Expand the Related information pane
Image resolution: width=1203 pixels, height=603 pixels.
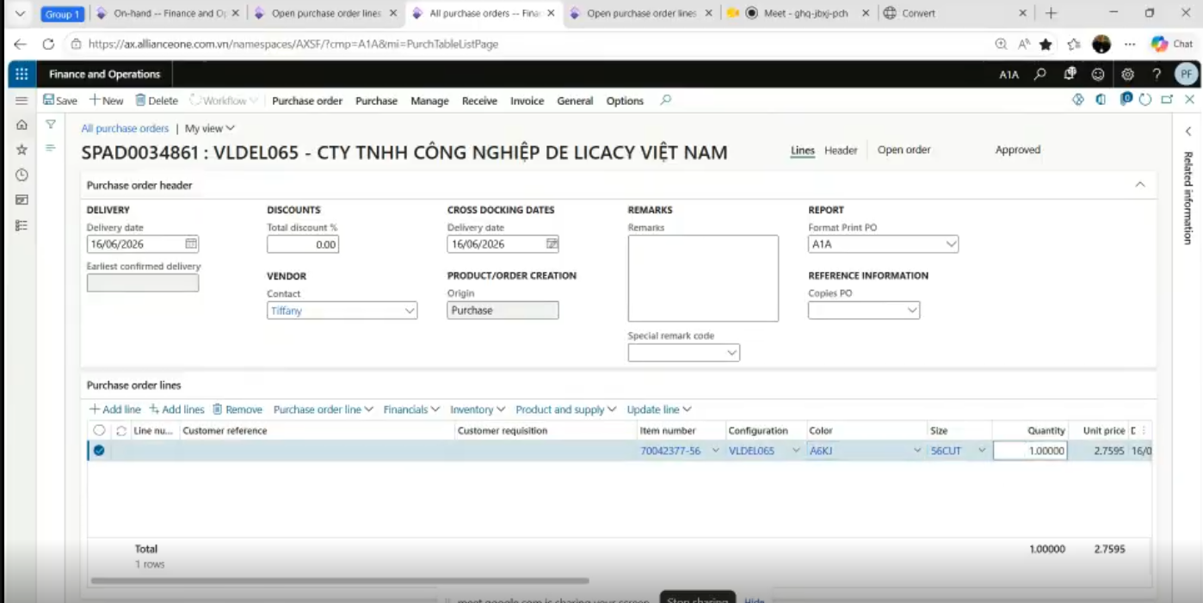click(1188, 132)
